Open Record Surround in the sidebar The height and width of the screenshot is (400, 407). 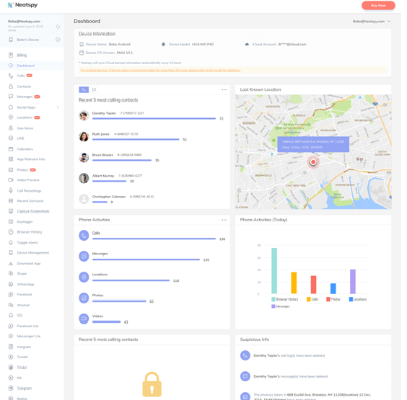tap(30, 201)
